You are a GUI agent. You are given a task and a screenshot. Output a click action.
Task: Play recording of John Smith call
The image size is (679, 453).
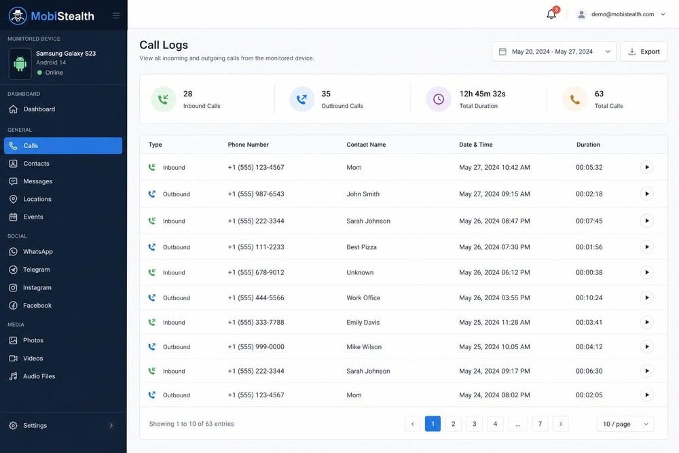point(646,194)
